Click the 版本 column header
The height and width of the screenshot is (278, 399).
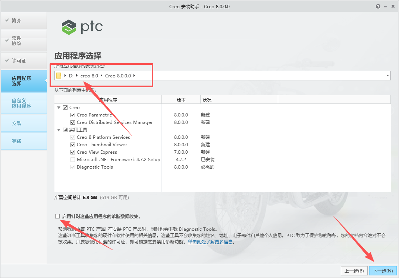pyautogui.click(x=181, y=99)
